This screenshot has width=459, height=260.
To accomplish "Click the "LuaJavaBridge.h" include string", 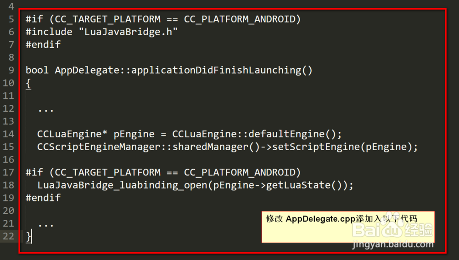I will pos(128,32).
